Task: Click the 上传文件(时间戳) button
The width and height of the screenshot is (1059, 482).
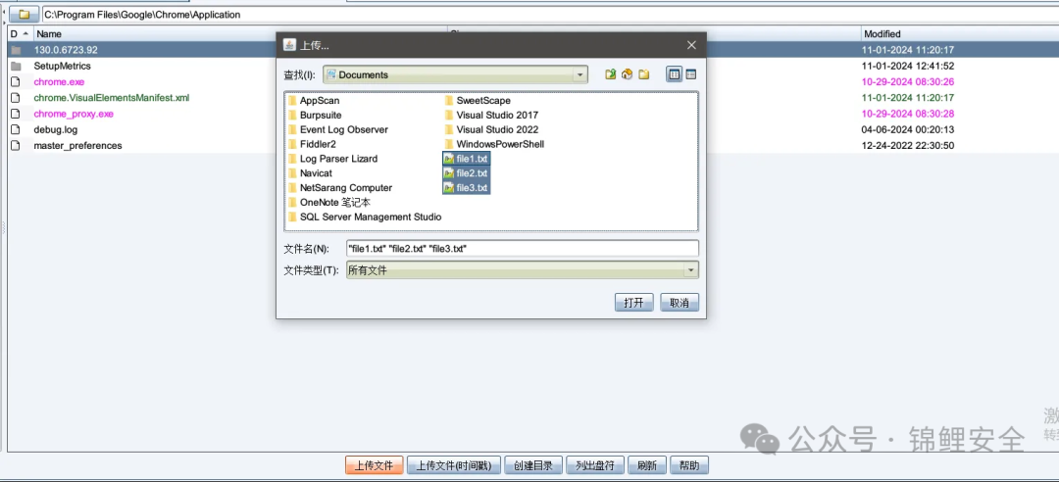Action: tap(454, 465)
